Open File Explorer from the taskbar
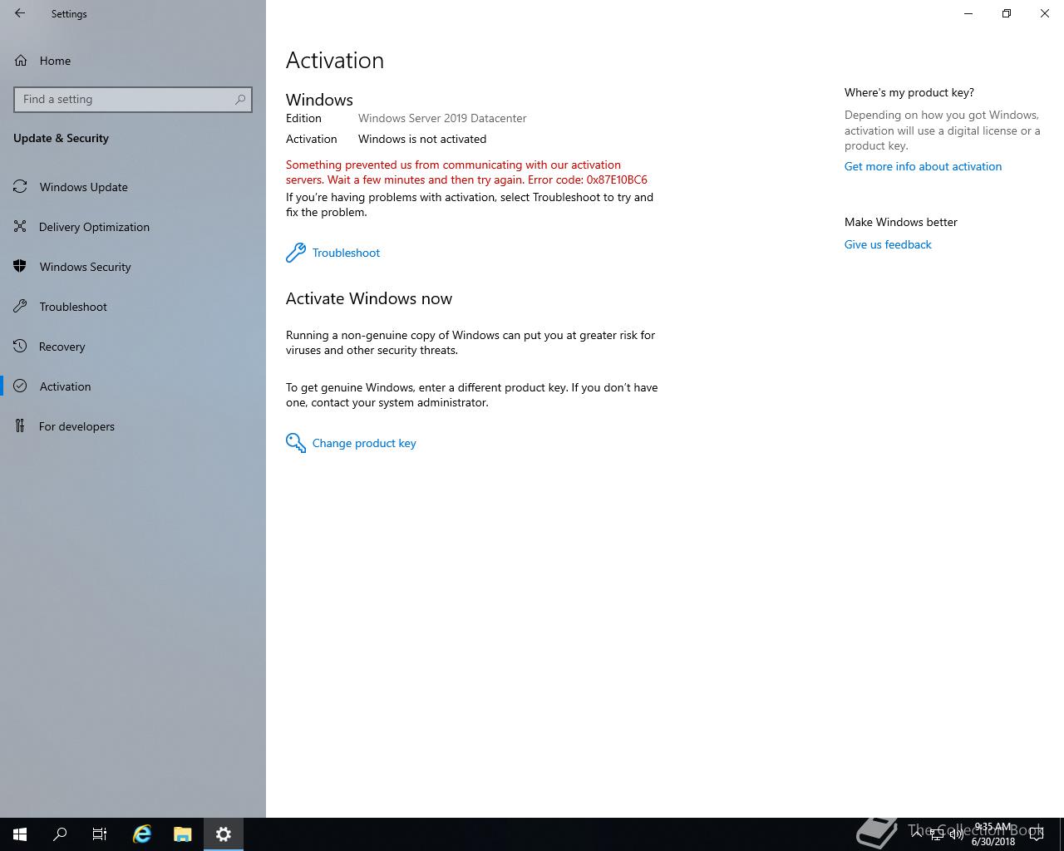1064x851 pixels. [x=183, y=834]
